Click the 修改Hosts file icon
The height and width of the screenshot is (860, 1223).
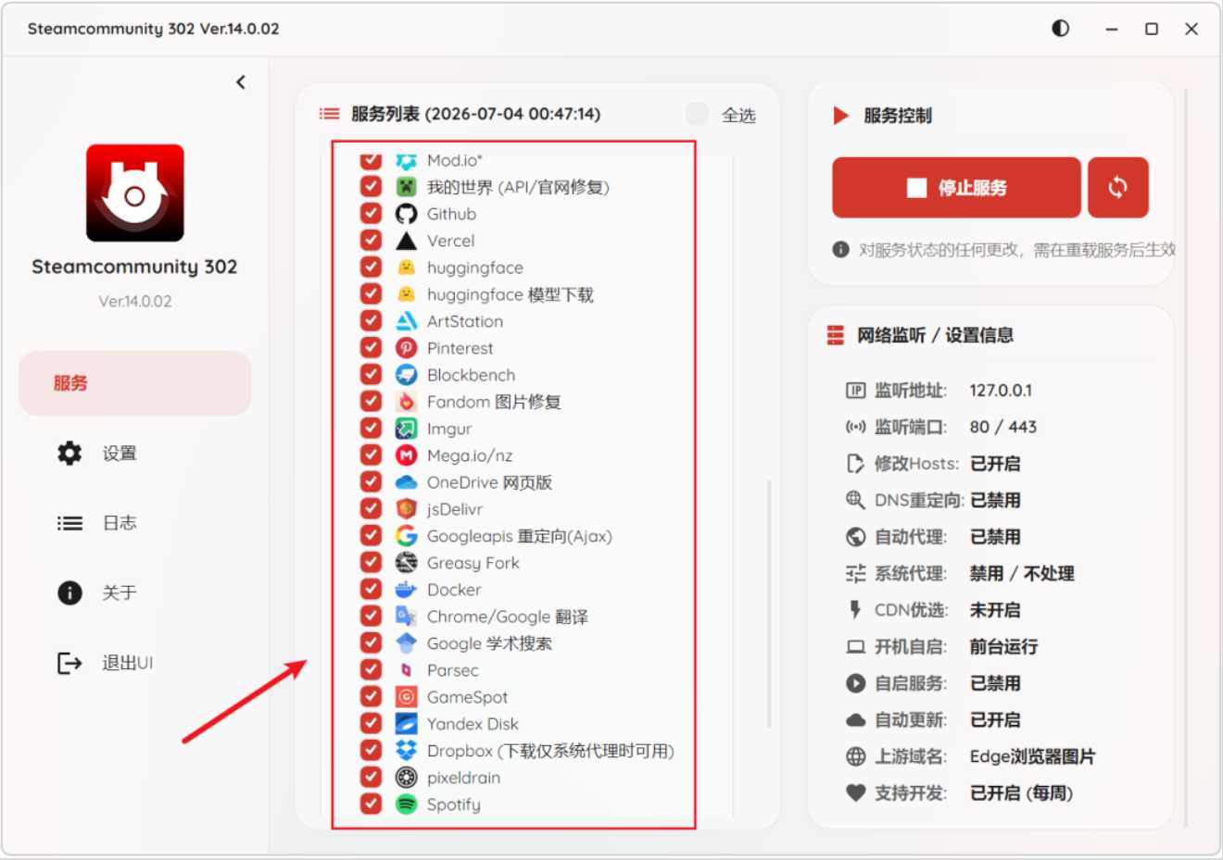pos(855,464)
